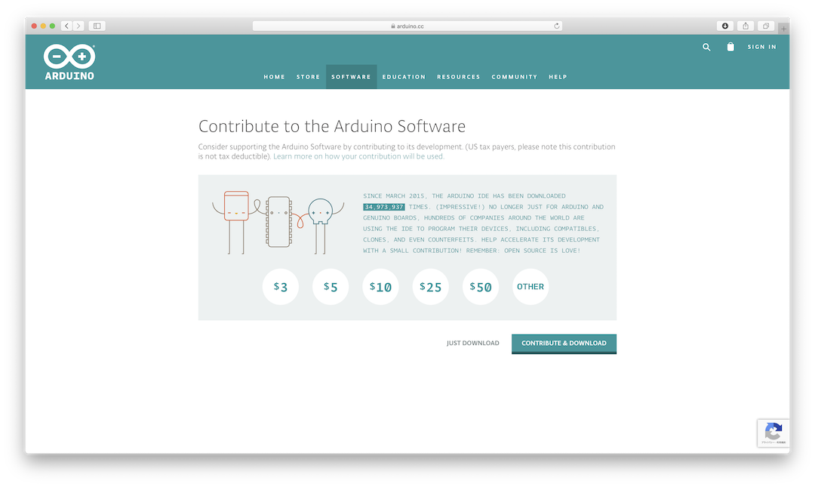Toggle the Safari sidebar button
This screenshot has height=487, width=815.
point(97,26)
